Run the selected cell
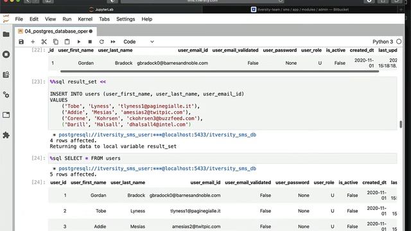The height and width of the screenshot is (231, 411). 78,42
